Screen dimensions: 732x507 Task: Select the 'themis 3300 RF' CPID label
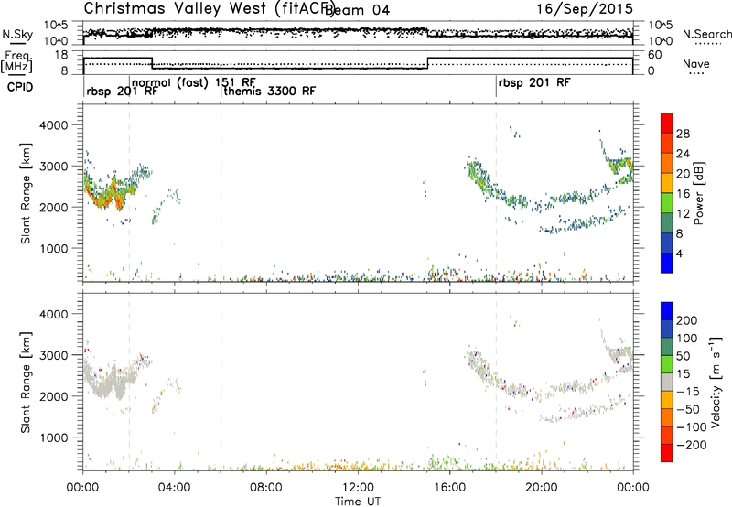[x=269, y=91]
